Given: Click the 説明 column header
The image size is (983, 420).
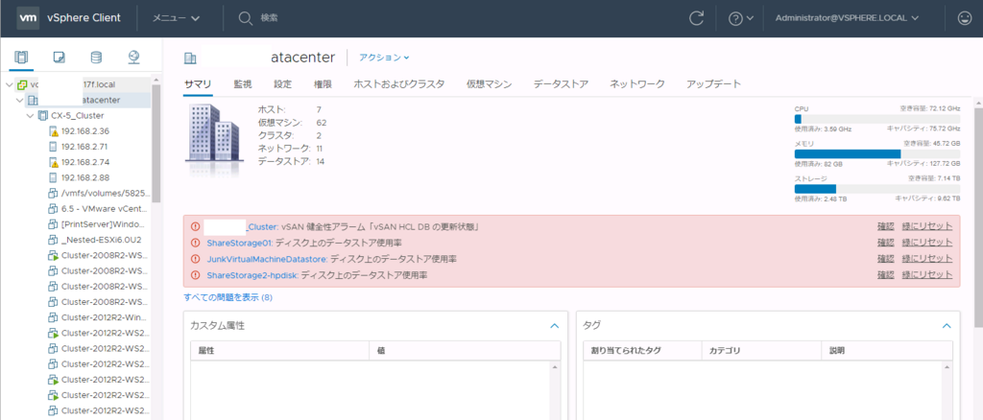Looking at the screenshot, I should [x=886, y=351].
